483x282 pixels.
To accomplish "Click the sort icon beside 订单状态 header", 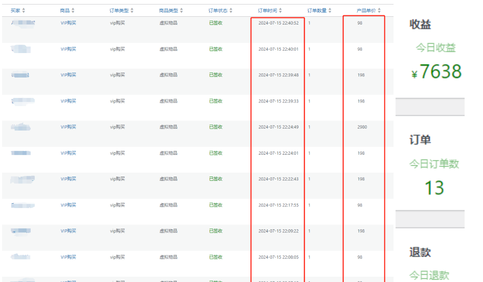I will [x=231, y=11].
